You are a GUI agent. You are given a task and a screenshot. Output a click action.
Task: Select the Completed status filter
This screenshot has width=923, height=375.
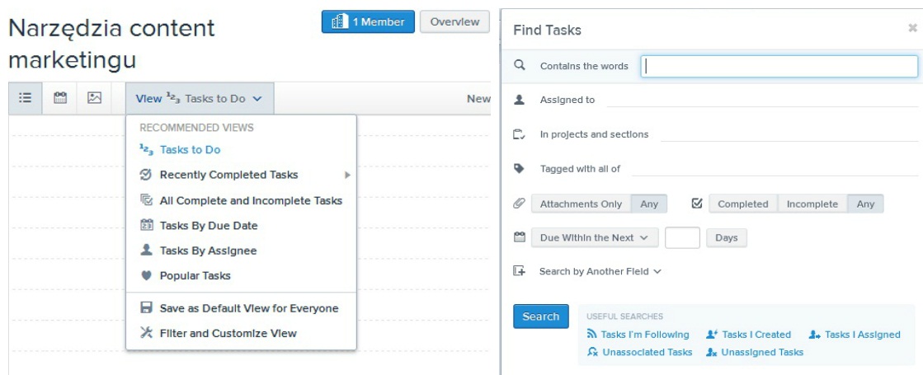coord(743,204)
